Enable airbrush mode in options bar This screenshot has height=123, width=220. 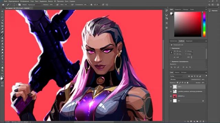pos(73,4)
